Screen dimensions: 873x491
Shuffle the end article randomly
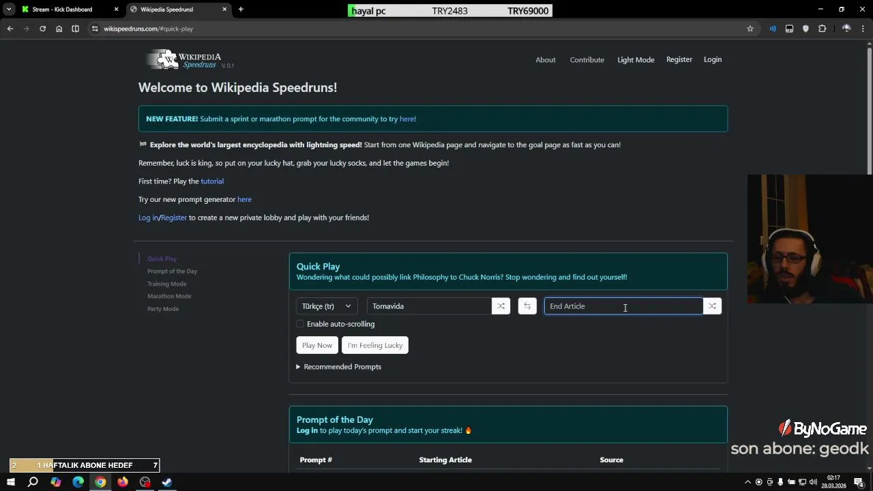click(x=712, y=306)
